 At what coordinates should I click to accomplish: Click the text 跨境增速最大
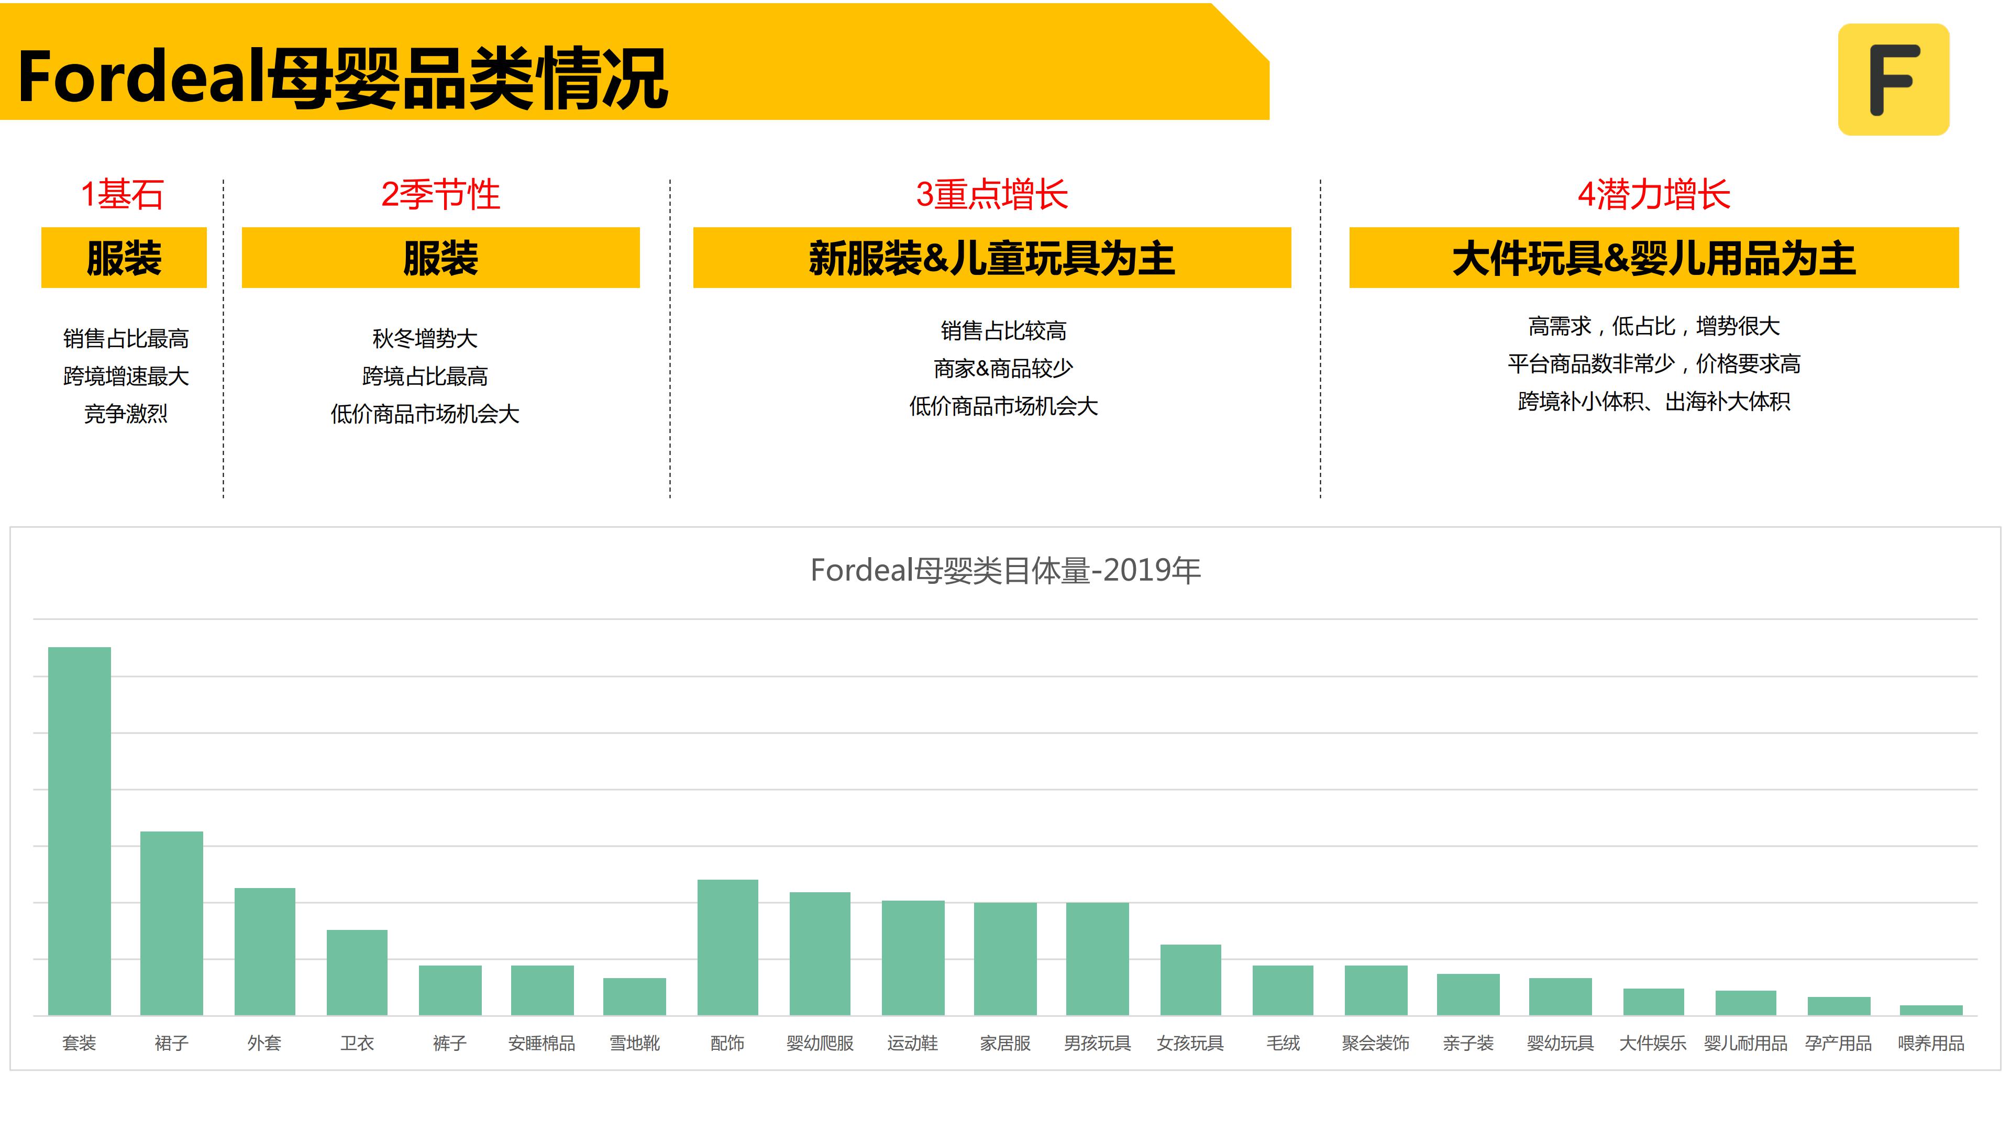126,376
